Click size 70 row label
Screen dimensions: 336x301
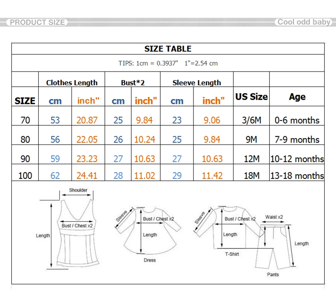coord(25,120)
